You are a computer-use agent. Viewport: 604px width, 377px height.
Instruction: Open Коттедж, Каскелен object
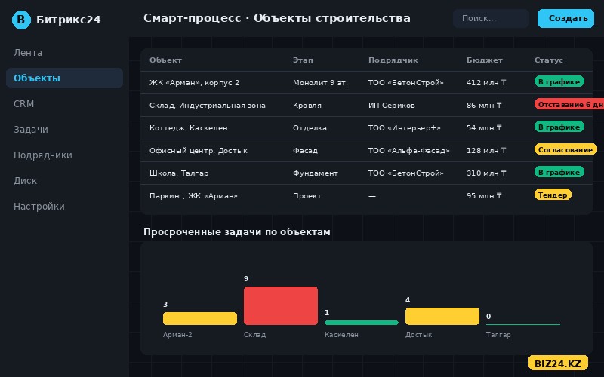pyautogui.click(x=188, y=128)
